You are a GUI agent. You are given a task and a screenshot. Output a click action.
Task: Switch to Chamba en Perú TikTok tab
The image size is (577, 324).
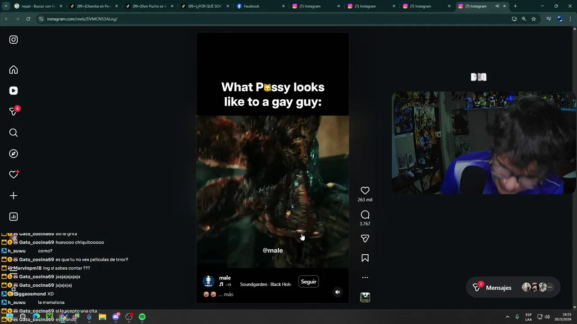click(x=94, y=6)
